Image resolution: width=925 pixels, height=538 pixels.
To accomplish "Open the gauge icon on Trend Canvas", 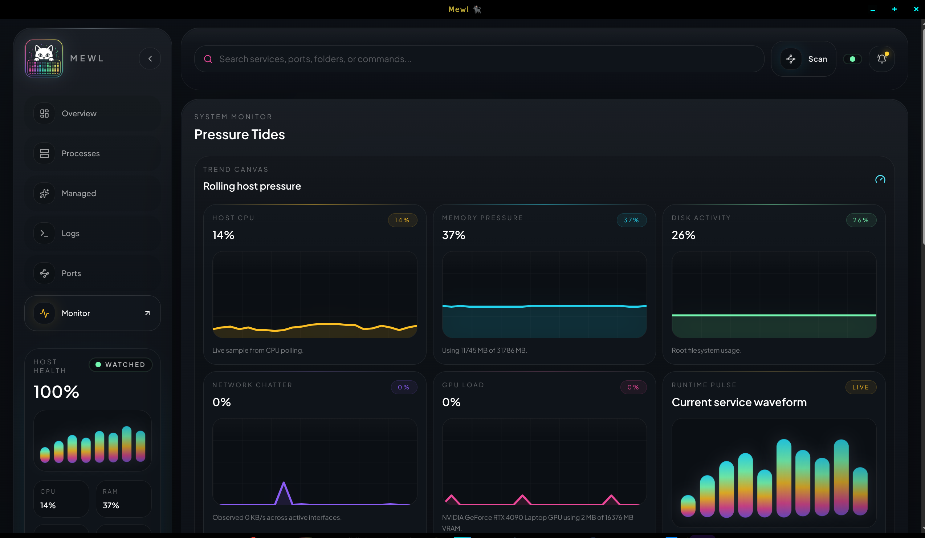I will [880, 179].
